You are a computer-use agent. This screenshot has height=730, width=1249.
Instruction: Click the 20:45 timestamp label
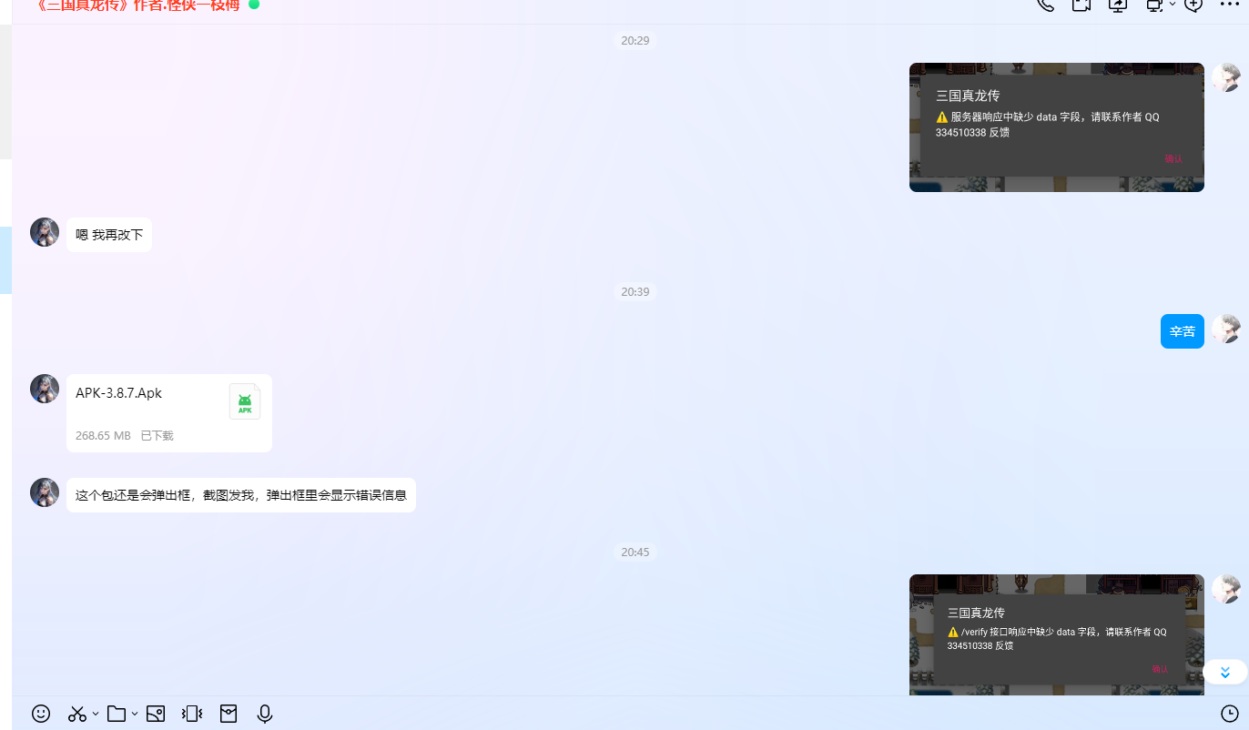click(635, 553)
